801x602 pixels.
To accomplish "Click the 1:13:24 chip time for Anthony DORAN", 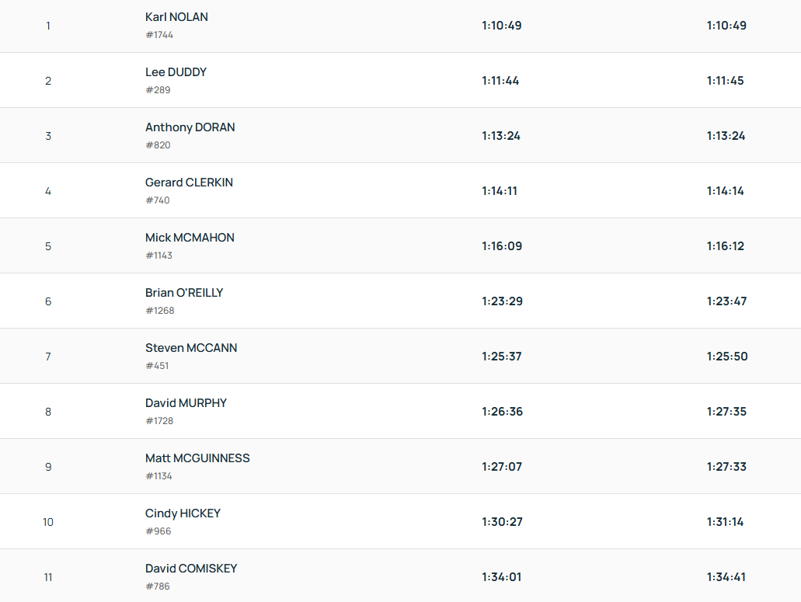I will click(x=501, y=136).
